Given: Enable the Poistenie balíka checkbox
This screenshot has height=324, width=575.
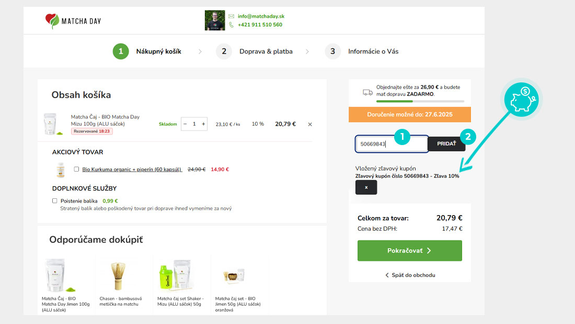Looking at the screenshot, I should pyautogui.click(x=55, y=201).
